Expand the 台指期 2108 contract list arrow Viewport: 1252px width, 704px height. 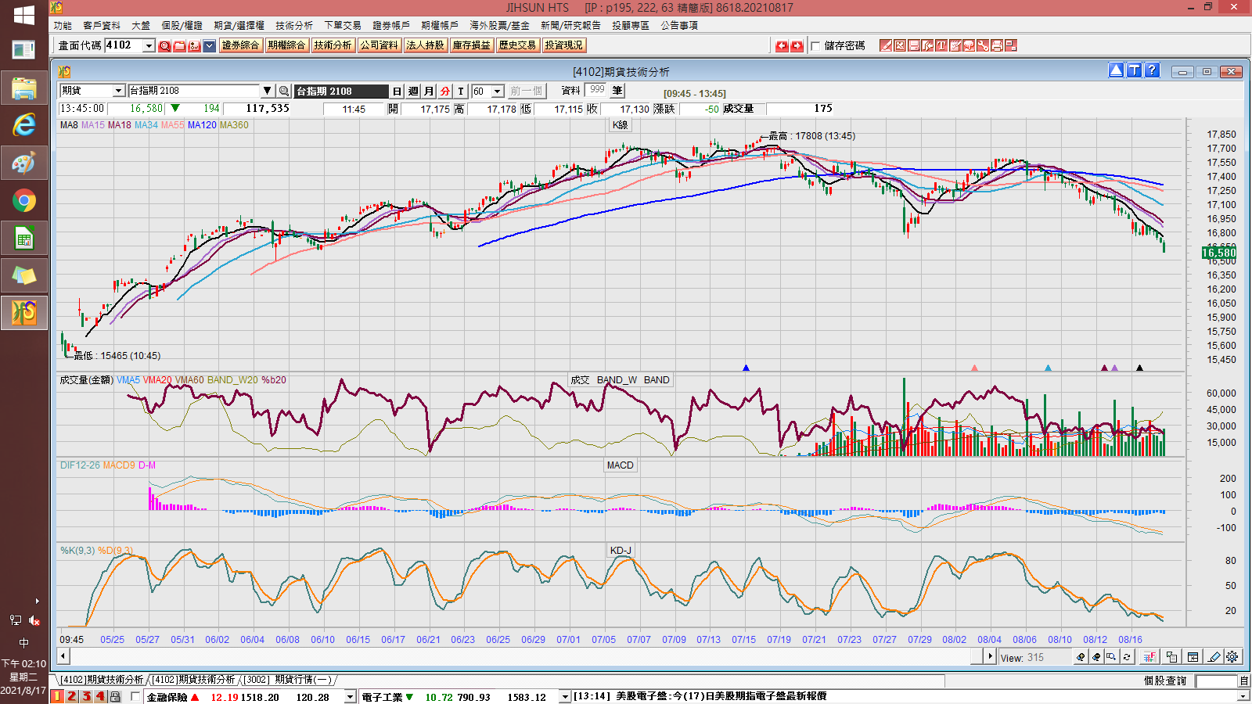click(268, 92)
